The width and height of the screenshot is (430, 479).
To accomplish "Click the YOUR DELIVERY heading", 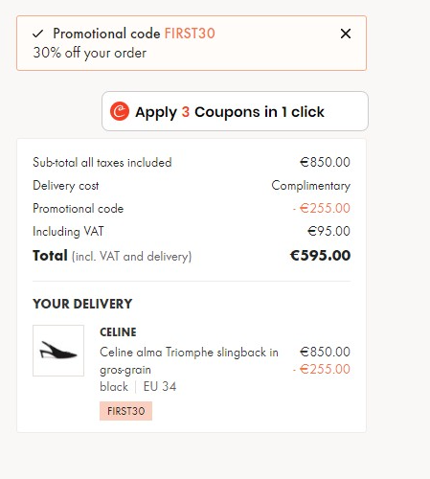I will tap(82, 304).
